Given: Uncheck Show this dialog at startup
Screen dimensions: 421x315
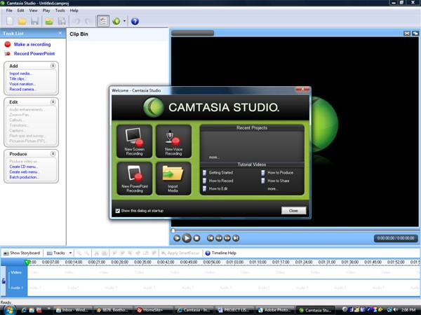Looking at the screenshot, I should coord(117,210).
